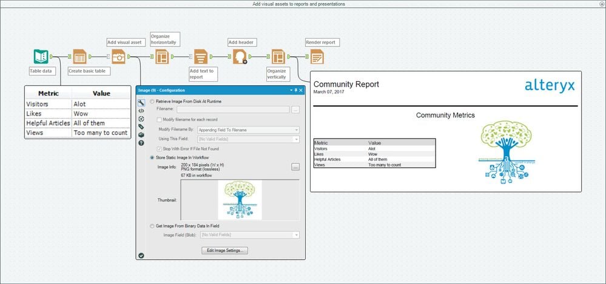Click the Add visual asset annotation label
This screenshot has height=284, width=606.
pyautogui.click(x=126, y=42)
